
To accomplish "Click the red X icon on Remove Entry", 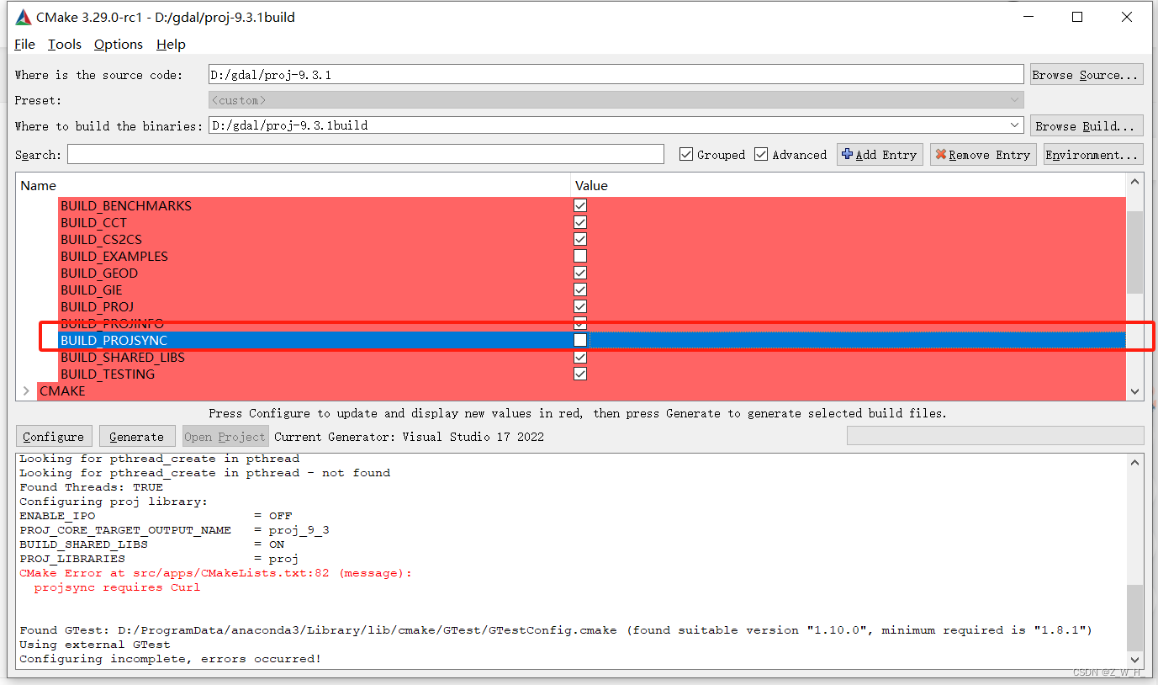I will click(941, 155).
